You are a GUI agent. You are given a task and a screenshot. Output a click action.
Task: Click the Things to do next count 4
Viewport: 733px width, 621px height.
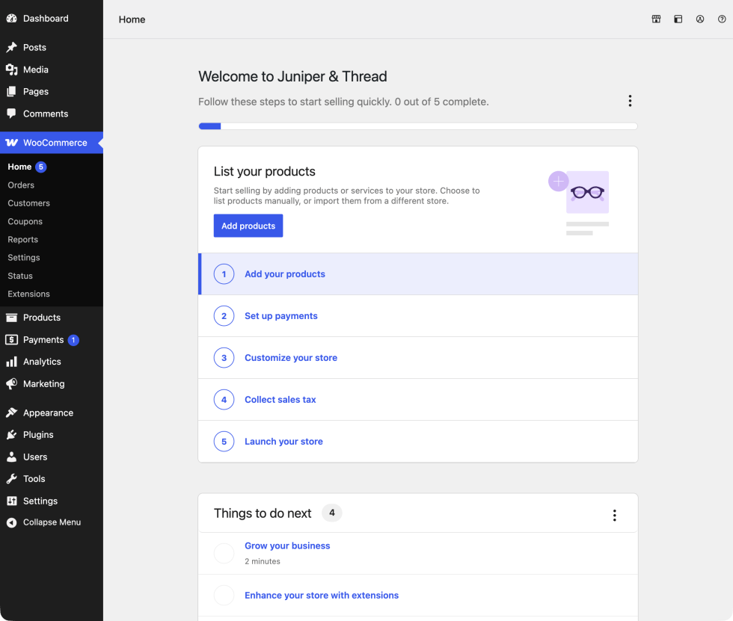coord(332,513)
